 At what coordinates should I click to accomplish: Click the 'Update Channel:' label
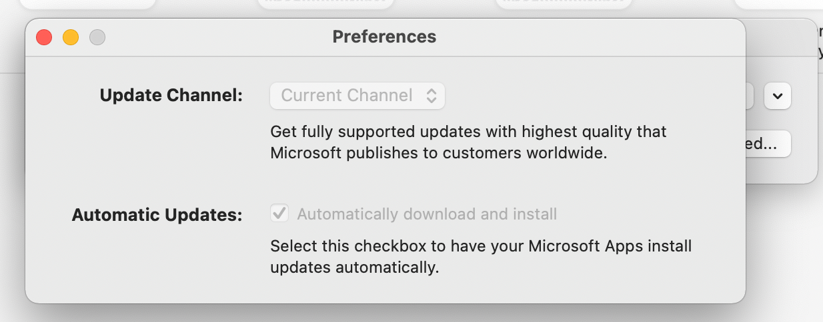[x=171, y=95]
